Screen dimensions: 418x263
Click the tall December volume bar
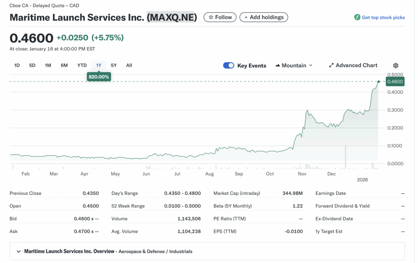[345, 157]
